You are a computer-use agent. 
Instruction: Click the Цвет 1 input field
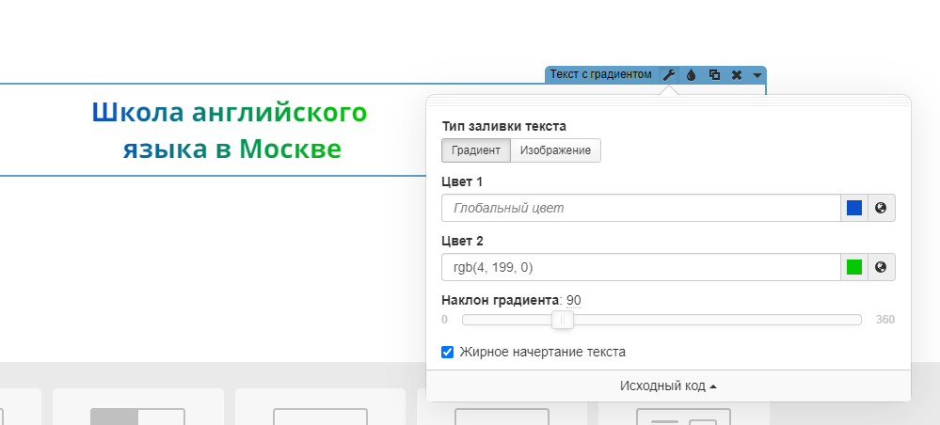[x=640, y=208]
